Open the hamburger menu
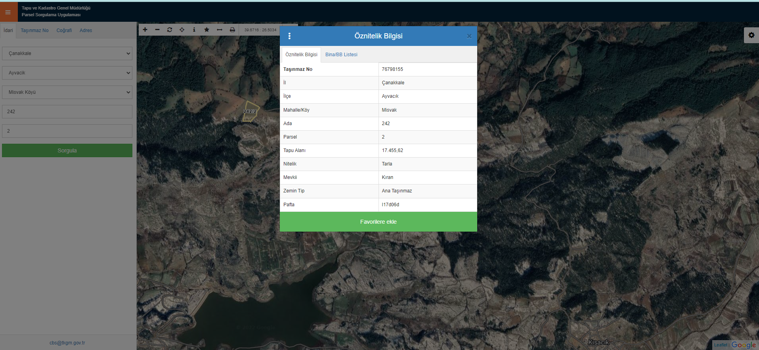This screenshot has height=350, width=759. 8,12
